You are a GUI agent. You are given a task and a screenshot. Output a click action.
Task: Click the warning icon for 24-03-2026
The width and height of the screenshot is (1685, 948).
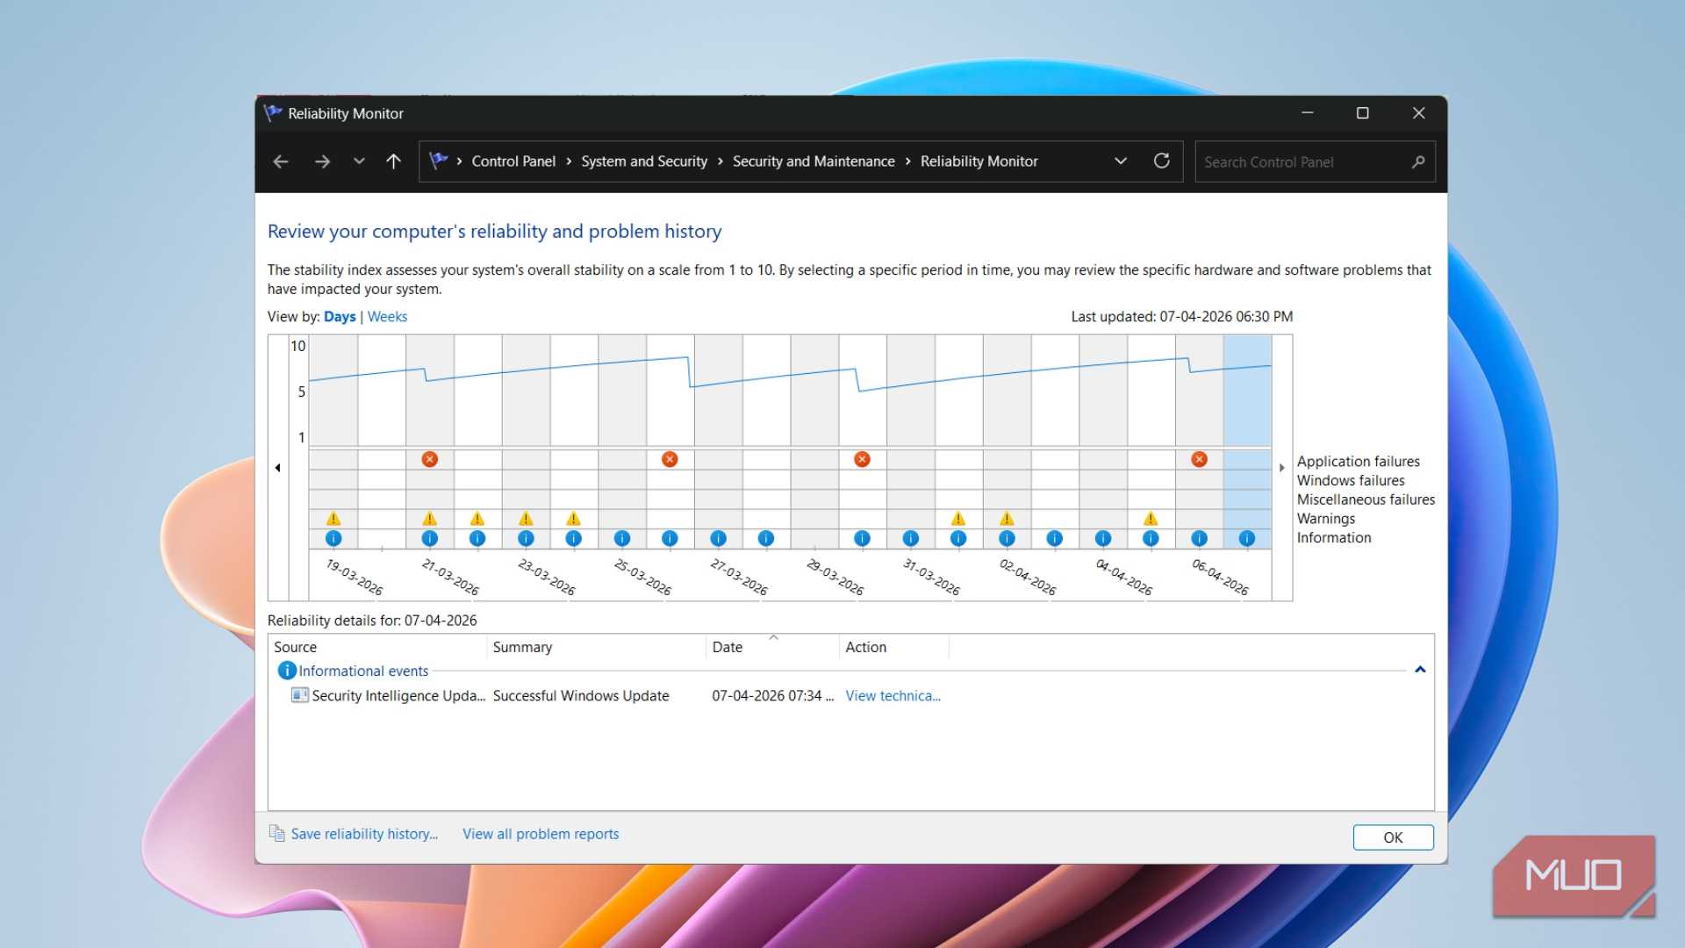click(x=573, y=519)
